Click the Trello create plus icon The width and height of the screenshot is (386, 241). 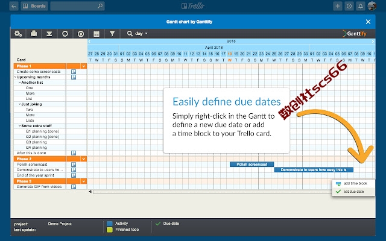pos(338,6)
